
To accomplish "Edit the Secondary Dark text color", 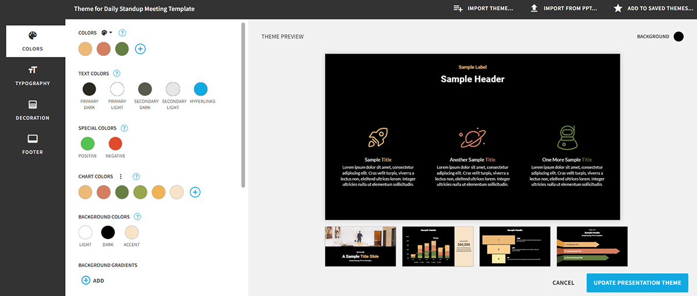I will click(145, 89).
